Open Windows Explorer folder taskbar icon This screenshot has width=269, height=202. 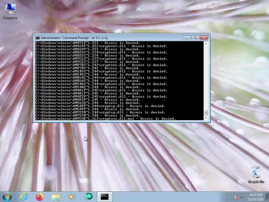(x=56, y=197)
